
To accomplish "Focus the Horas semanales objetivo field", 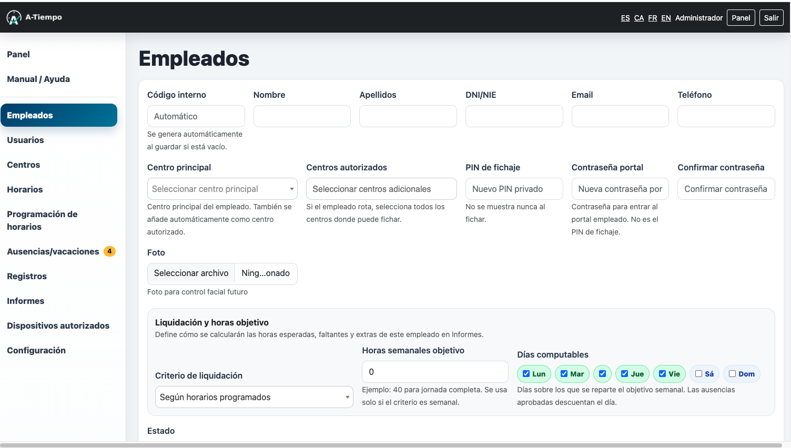I will [435, 372].
